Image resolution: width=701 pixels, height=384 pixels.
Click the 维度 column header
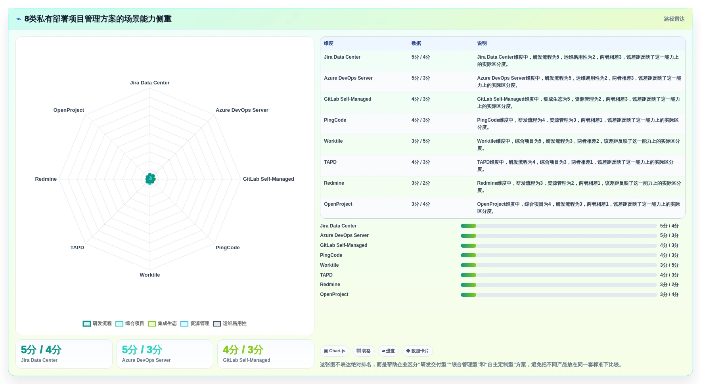click(329, 43)
